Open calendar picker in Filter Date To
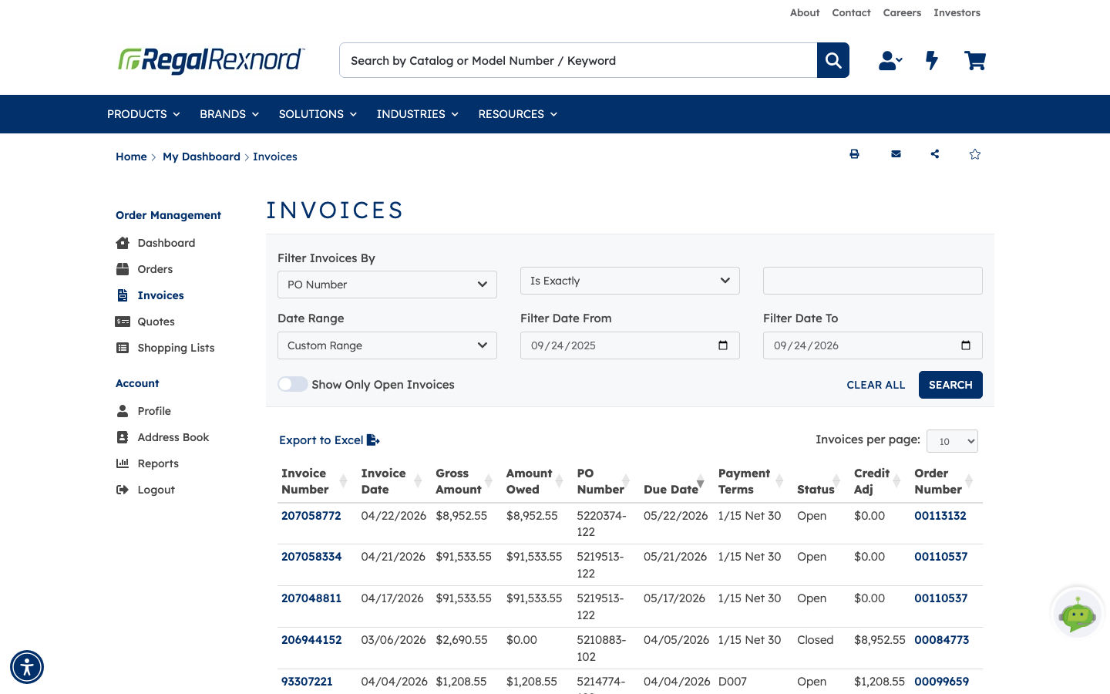This screenshot has height=694, width=1110. click(x=966, y=345)
